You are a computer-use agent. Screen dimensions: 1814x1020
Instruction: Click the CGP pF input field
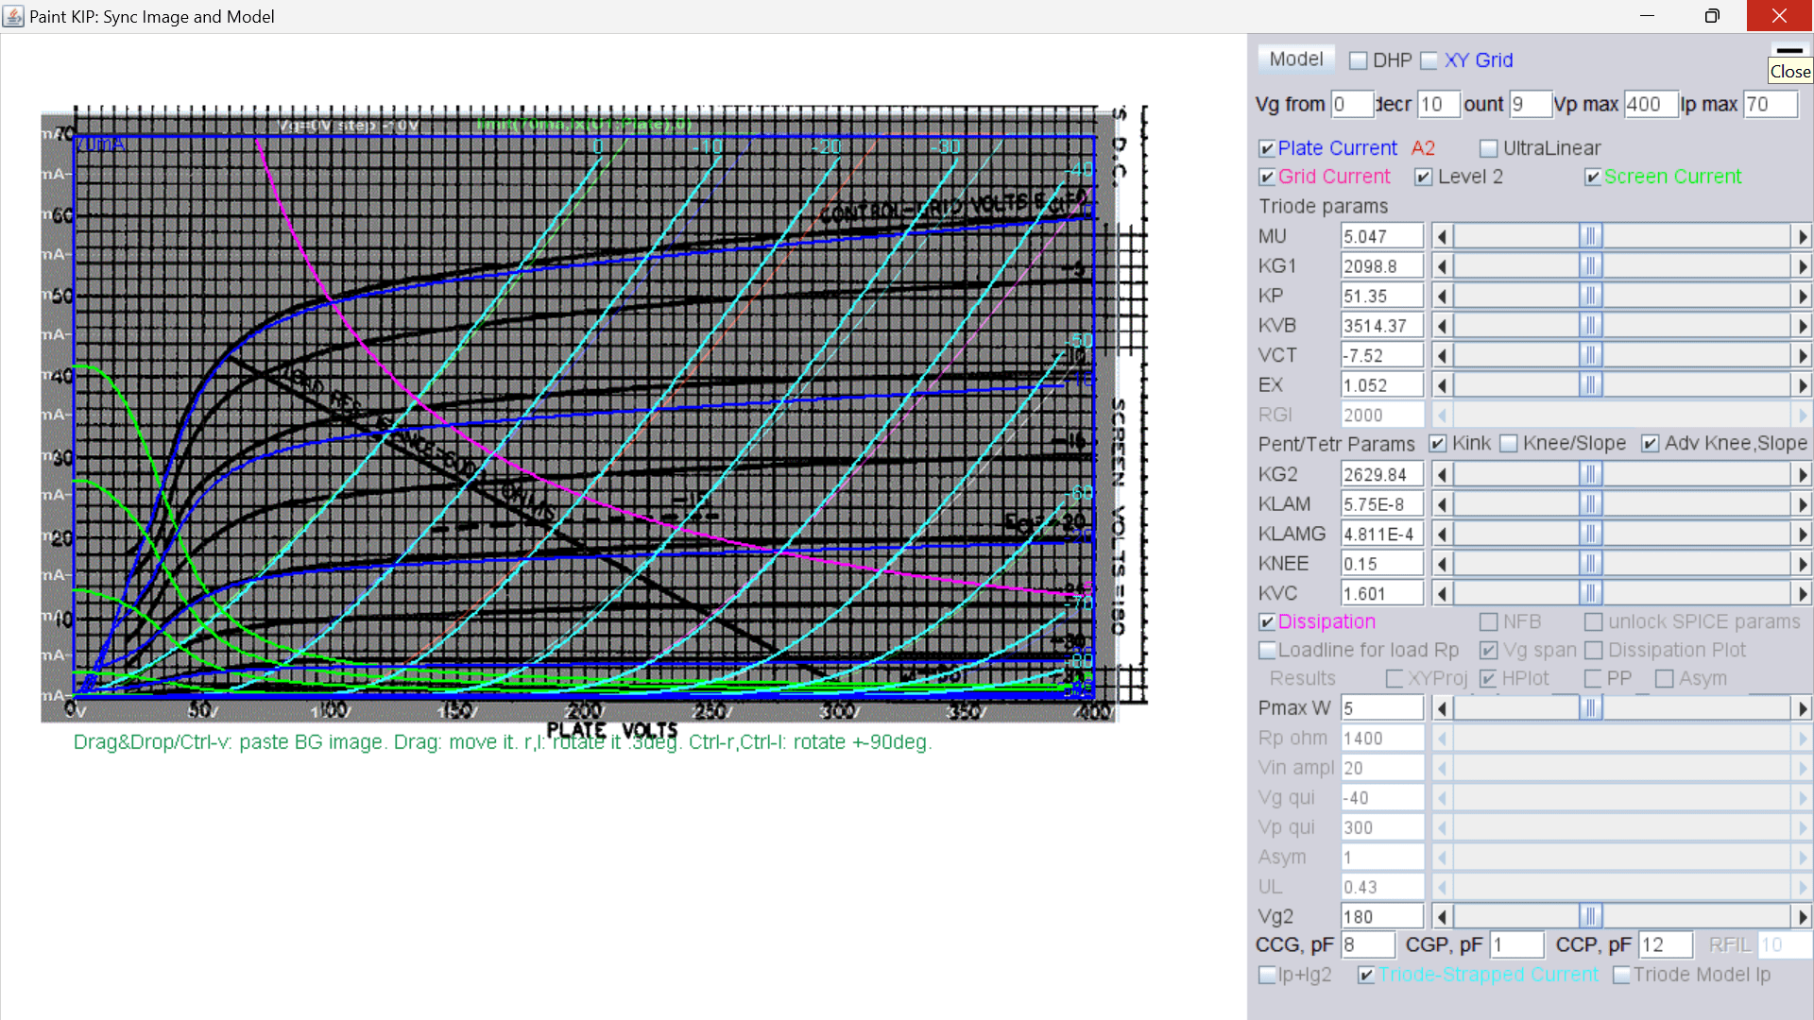1517,944
